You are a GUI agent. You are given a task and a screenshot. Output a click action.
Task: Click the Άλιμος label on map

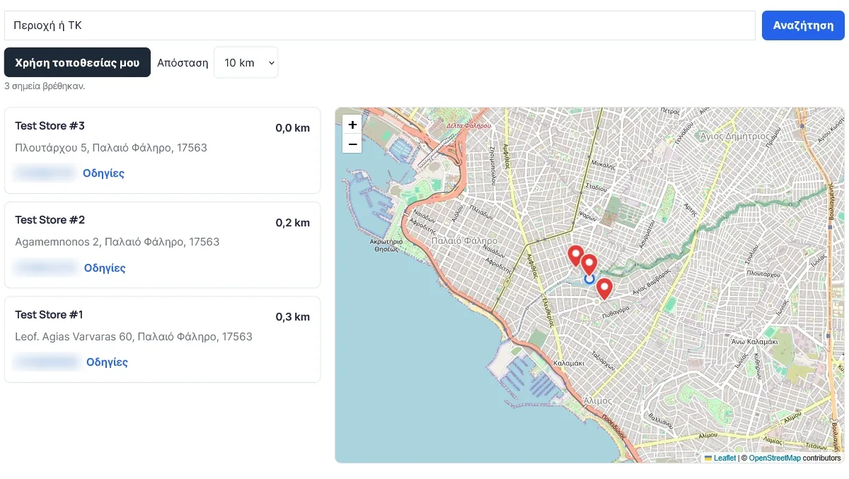coord(598,400)
